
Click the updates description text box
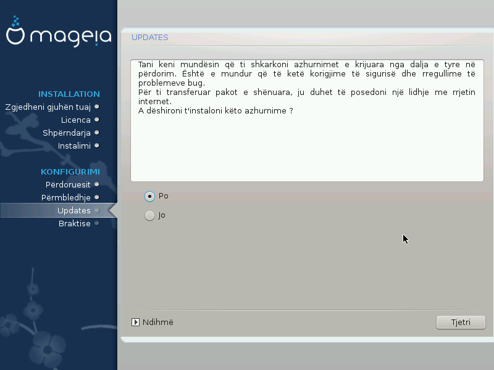click(x=307, y=120)
